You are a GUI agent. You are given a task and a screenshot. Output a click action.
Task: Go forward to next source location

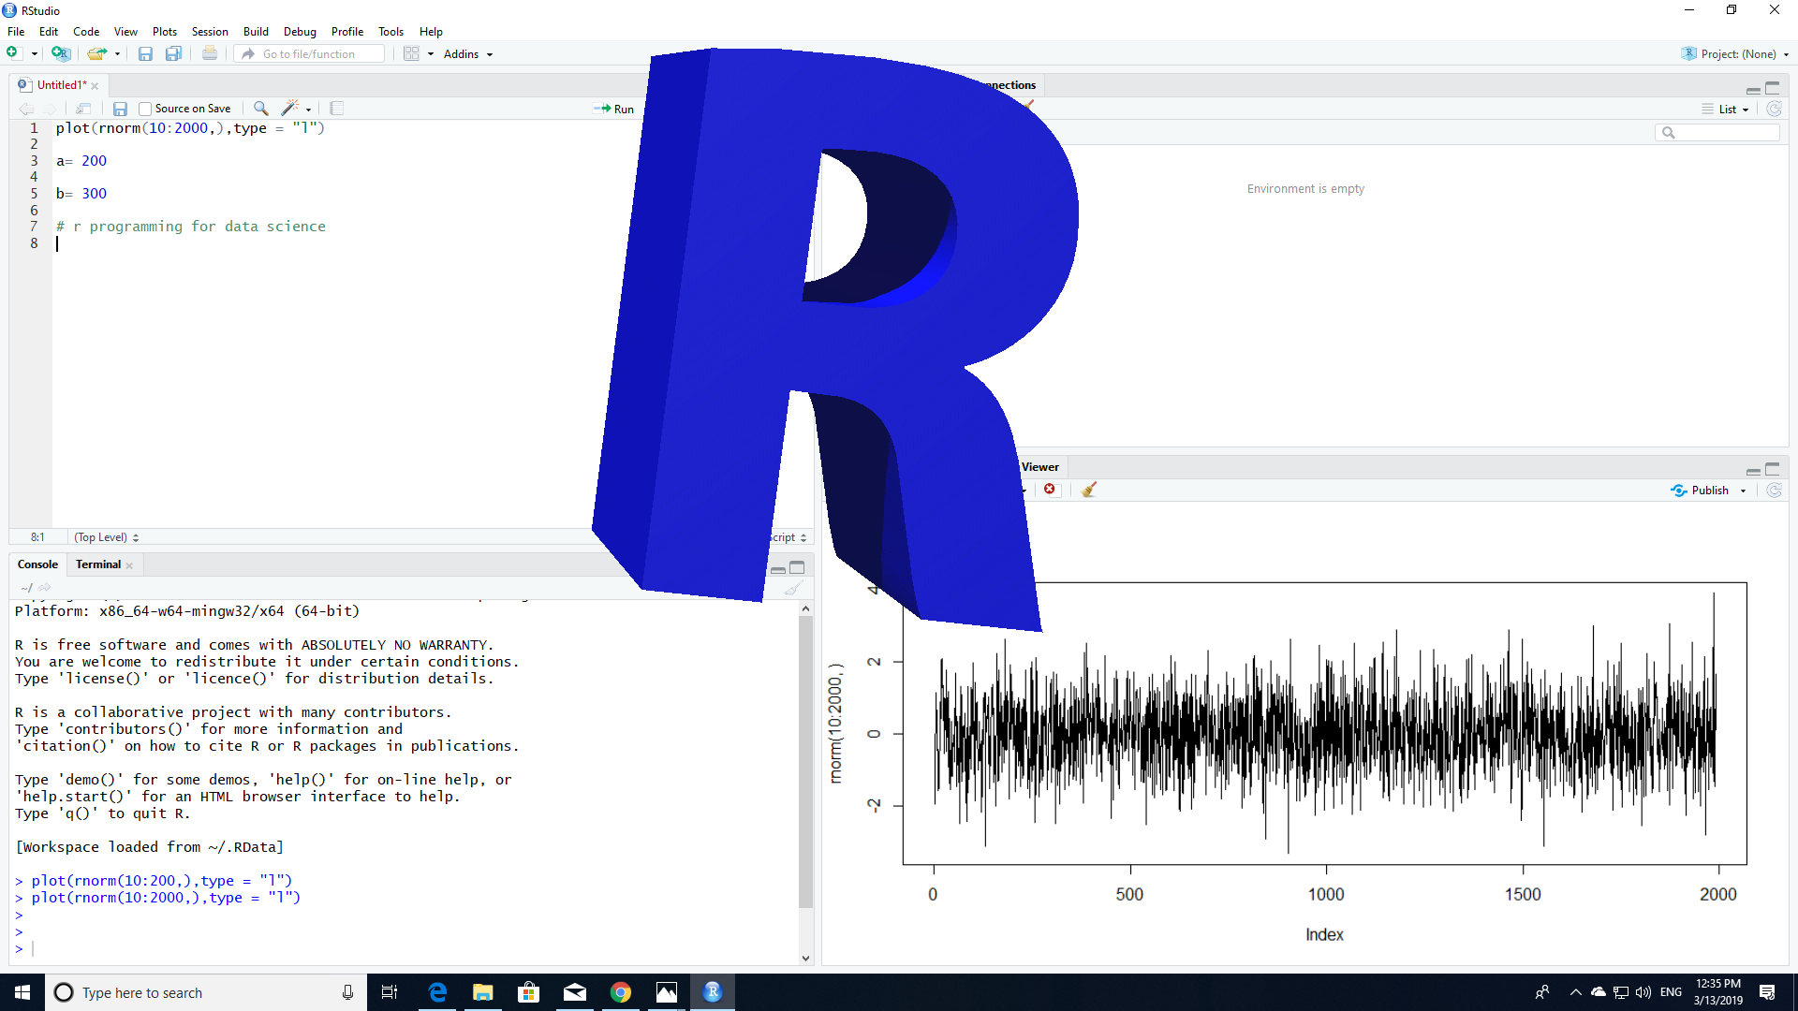pos(50,109)
